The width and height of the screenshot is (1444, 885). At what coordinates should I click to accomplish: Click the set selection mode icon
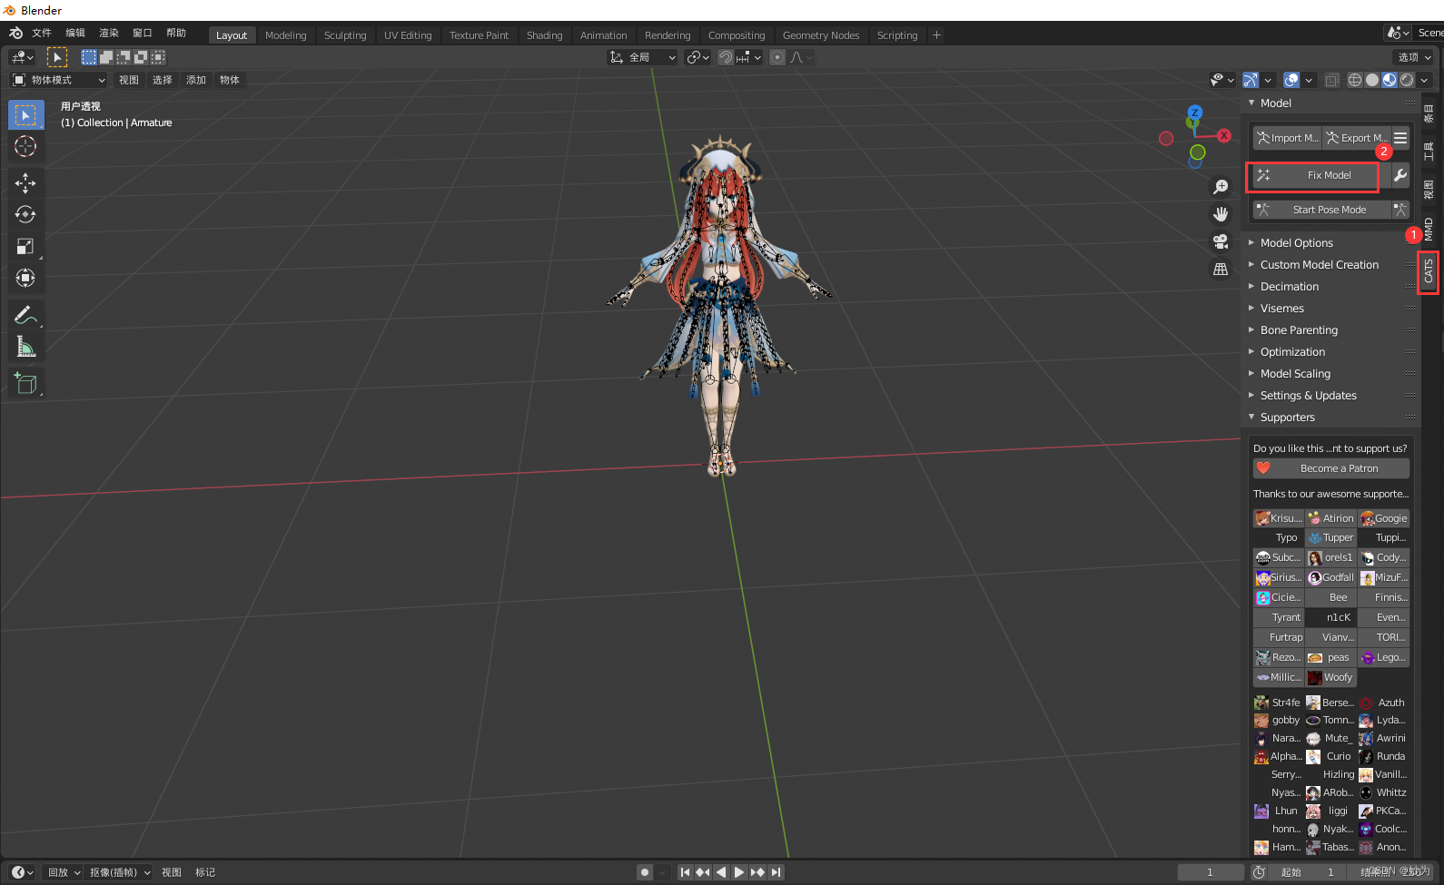tap(89, 57)
